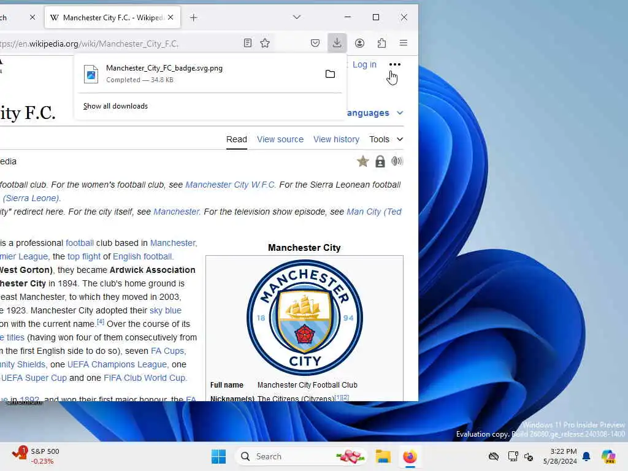This screenshot has width=628, height=471.
Task: Click Show all downloads
Action: (x=115, y=106)
